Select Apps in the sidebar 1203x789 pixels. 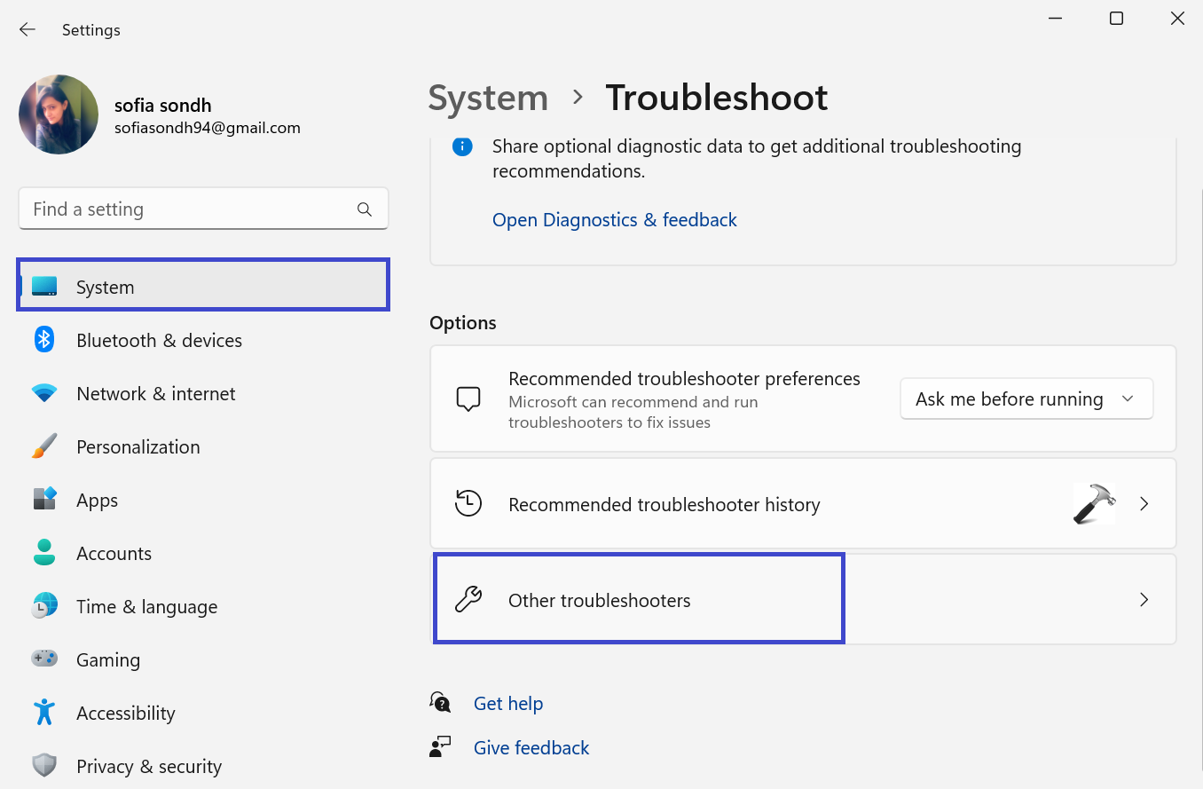pos(97,501)
